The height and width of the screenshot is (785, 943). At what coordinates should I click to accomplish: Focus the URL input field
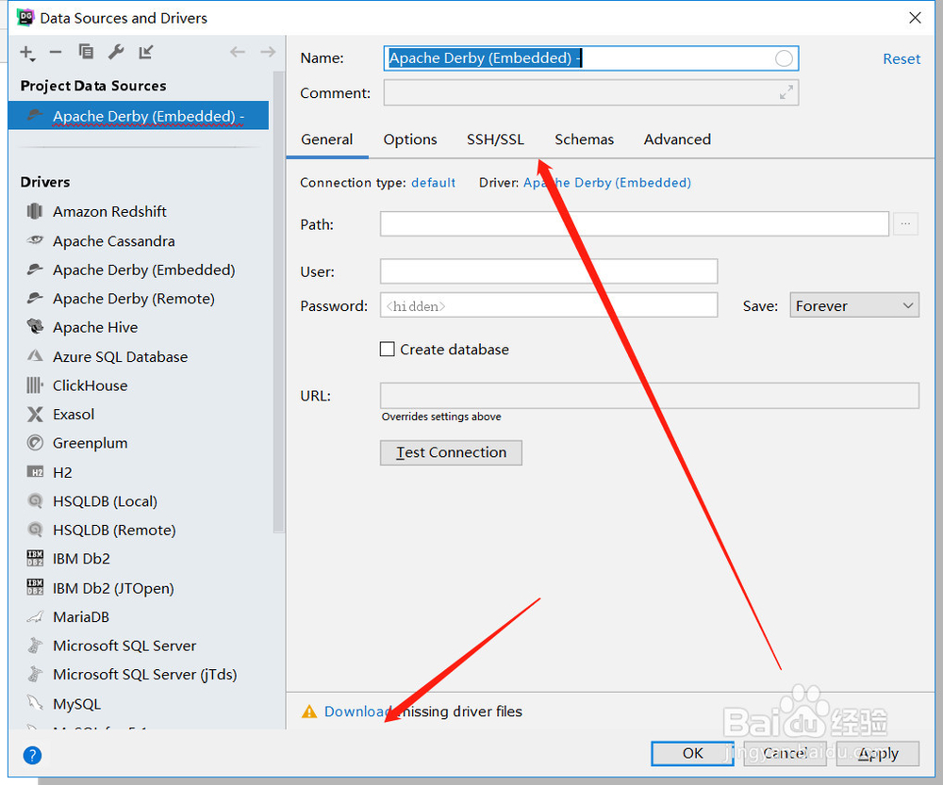(649, 396)
